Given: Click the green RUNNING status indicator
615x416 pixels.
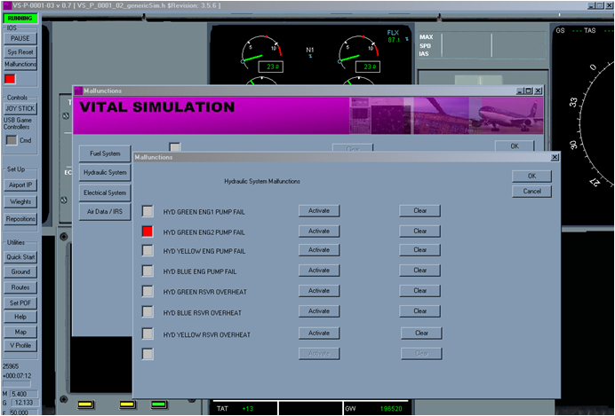Looking at the screenshot, I should point(20,18).
